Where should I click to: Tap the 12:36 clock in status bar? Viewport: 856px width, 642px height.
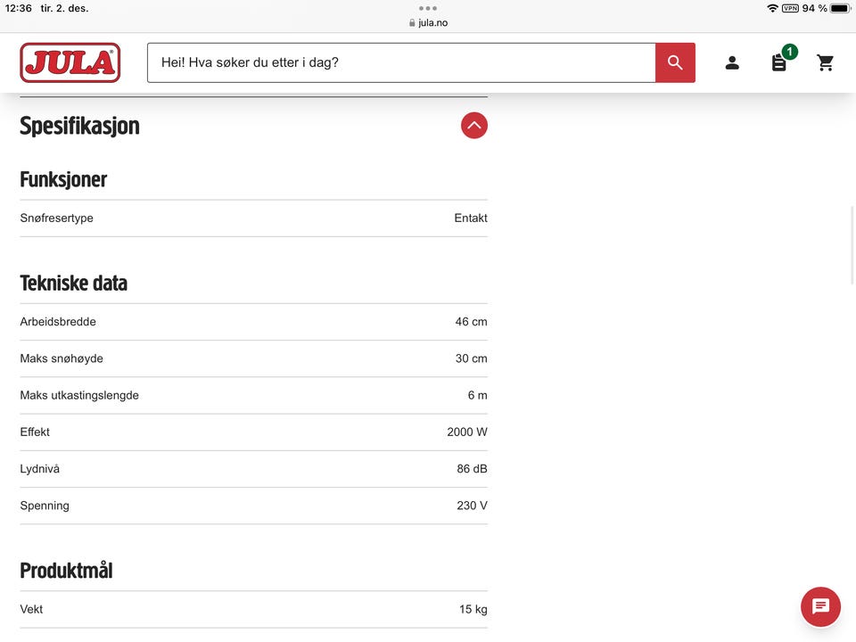click(x=18, y=8)
